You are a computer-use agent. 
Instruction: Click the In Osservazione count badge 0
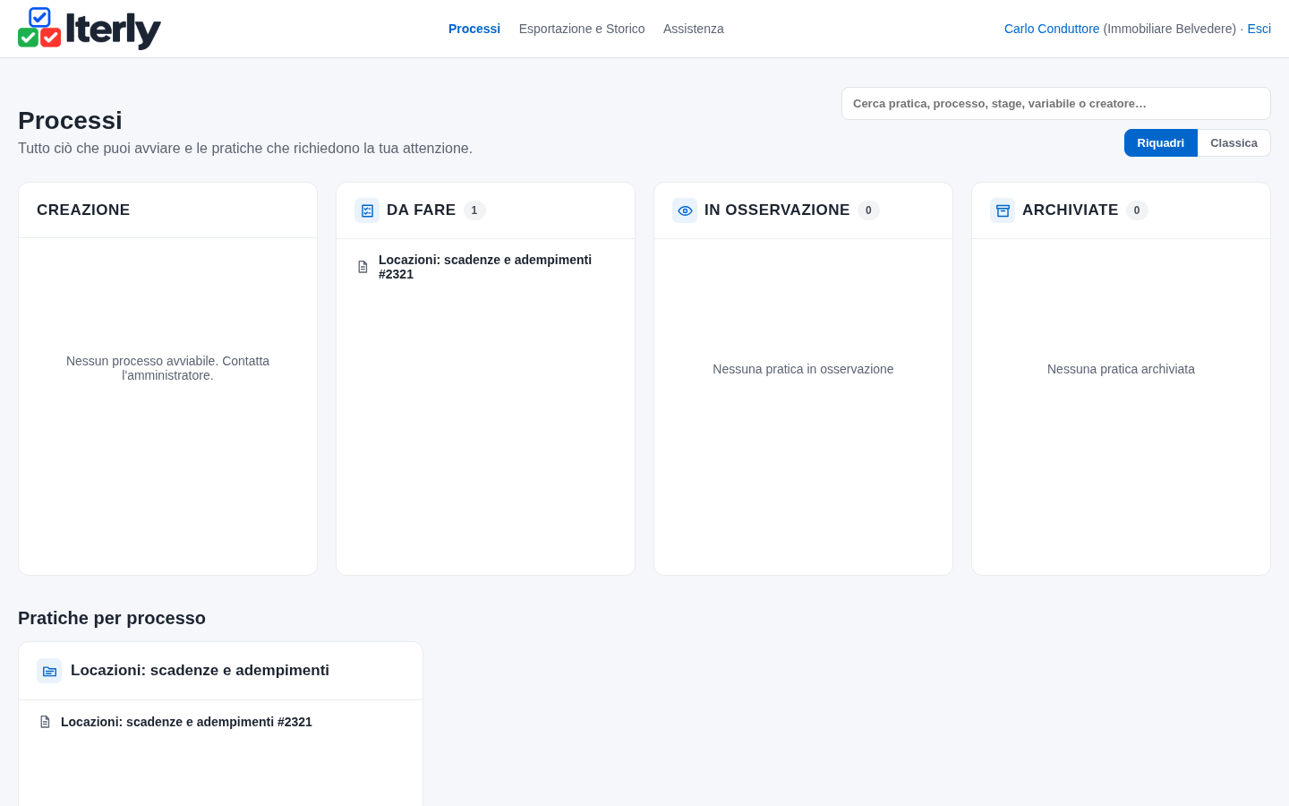[x=868, y=210]
